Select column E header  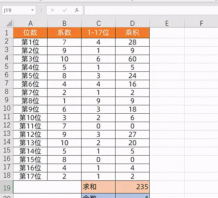[x=167, y=24]
